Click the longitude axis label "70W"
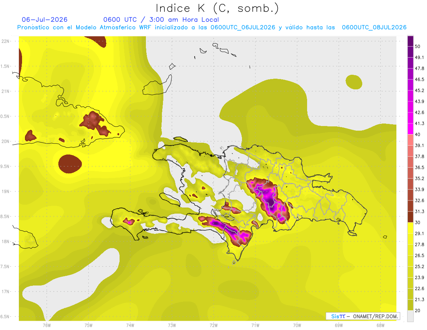Viewport: 427px width, 330px height. pos(297,325)
